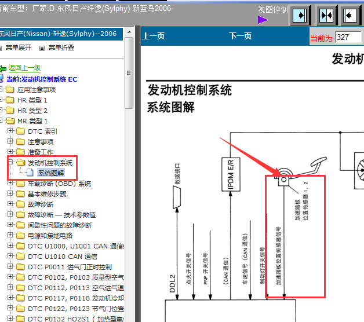Viewport: 364px width, 322px height.
Task: Open DTC P0102, P0103 质量型空气 item
Action: (x=76, y=277)
